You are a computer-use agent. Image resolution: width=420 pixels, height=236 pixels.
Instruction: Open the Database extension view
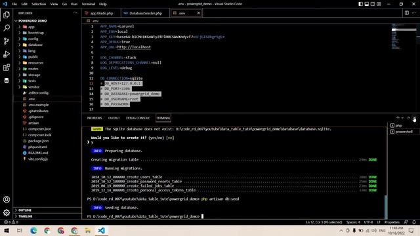(x=7, y=80)
